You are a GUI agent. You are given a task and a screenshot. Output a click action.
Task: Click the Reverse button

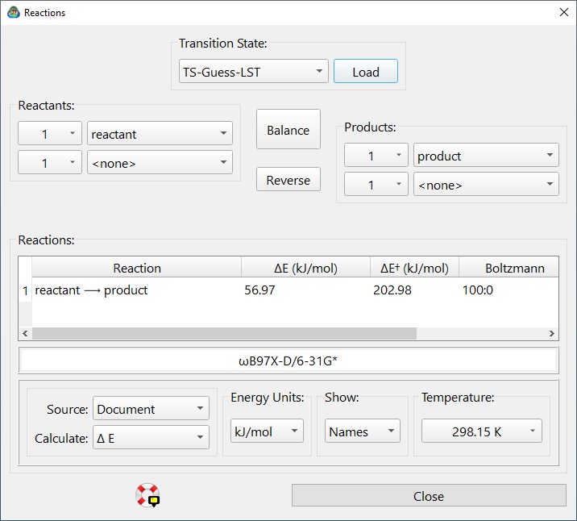(x=288, y=180)
